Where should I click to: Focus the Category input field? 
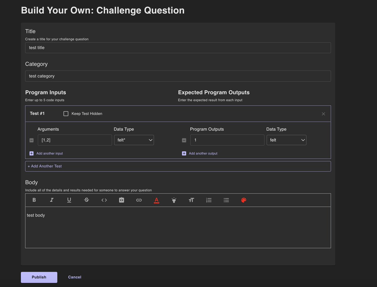pos(178,76)
